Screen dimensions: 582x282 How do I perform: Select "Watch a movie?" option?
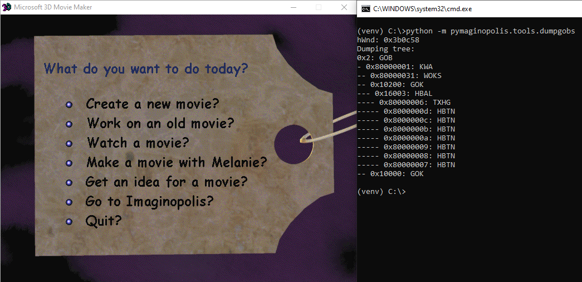138,142
